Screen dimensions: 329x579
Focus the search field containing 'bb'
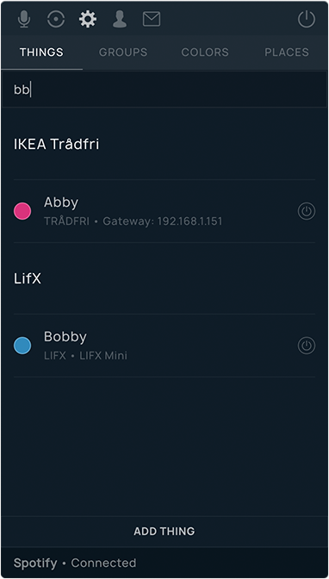tap(164, 90)
